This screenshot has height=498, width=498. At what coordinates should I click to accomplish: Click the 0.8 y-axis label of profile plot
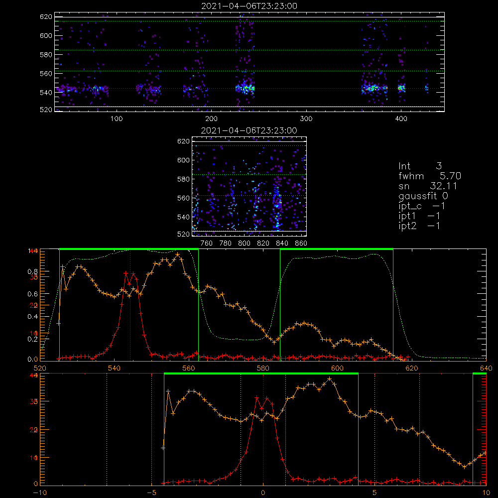[33, 271]
